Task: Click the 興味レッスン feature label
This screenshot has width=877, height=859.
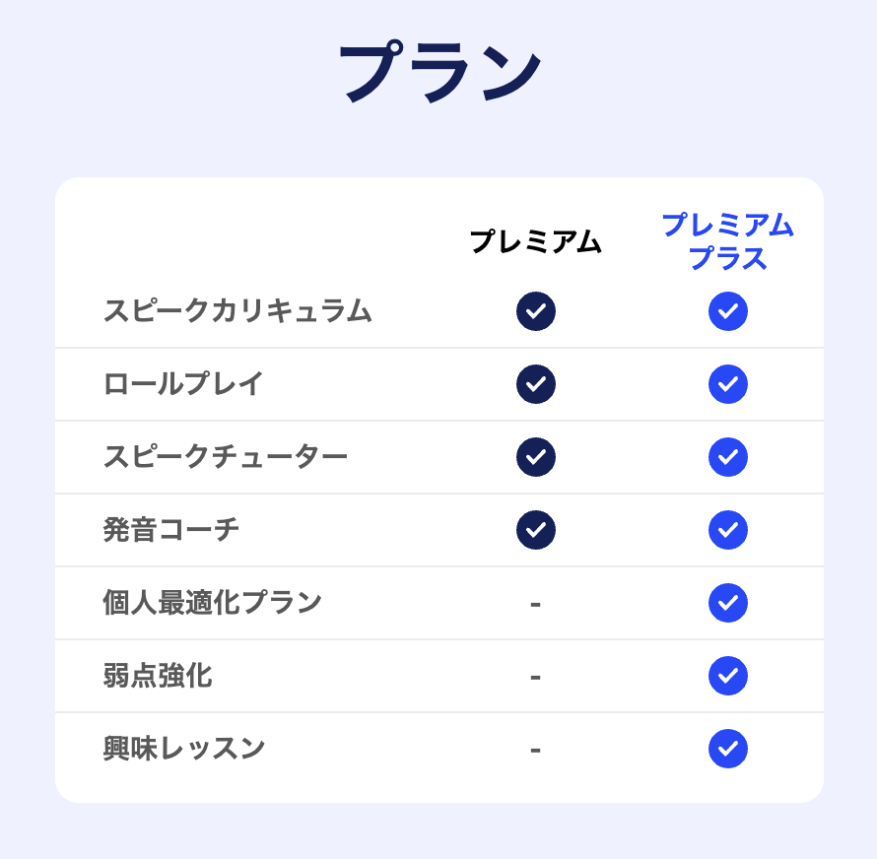Action: [x=184, y=749]
